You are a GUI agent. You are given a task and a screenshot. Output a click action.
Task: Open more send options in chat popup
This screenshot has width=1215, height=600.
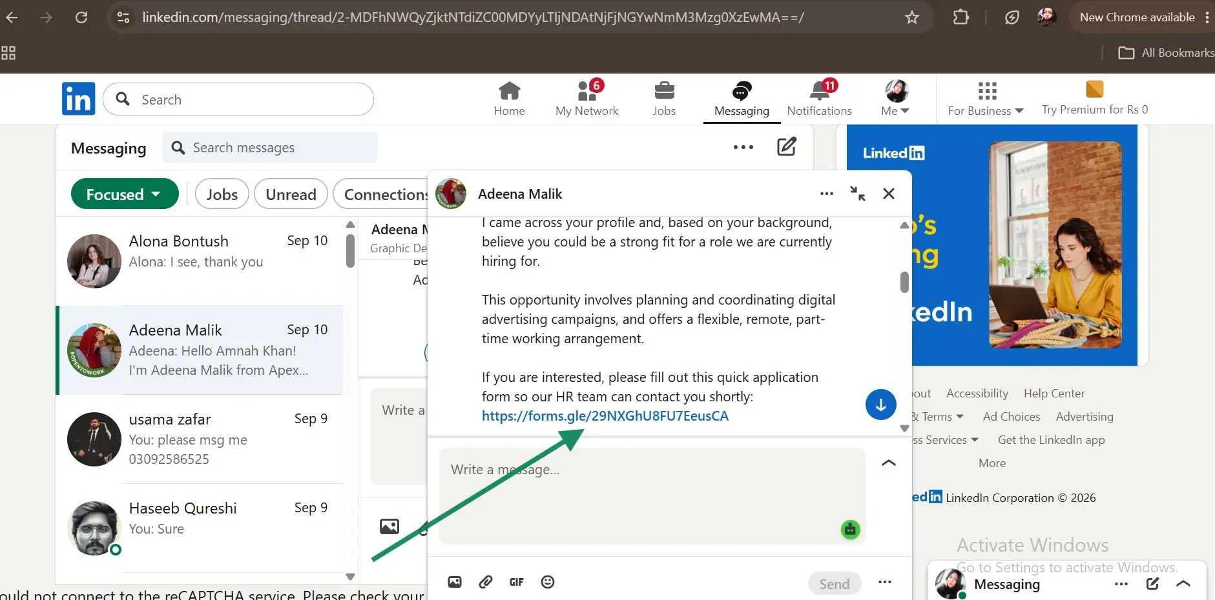885,582
